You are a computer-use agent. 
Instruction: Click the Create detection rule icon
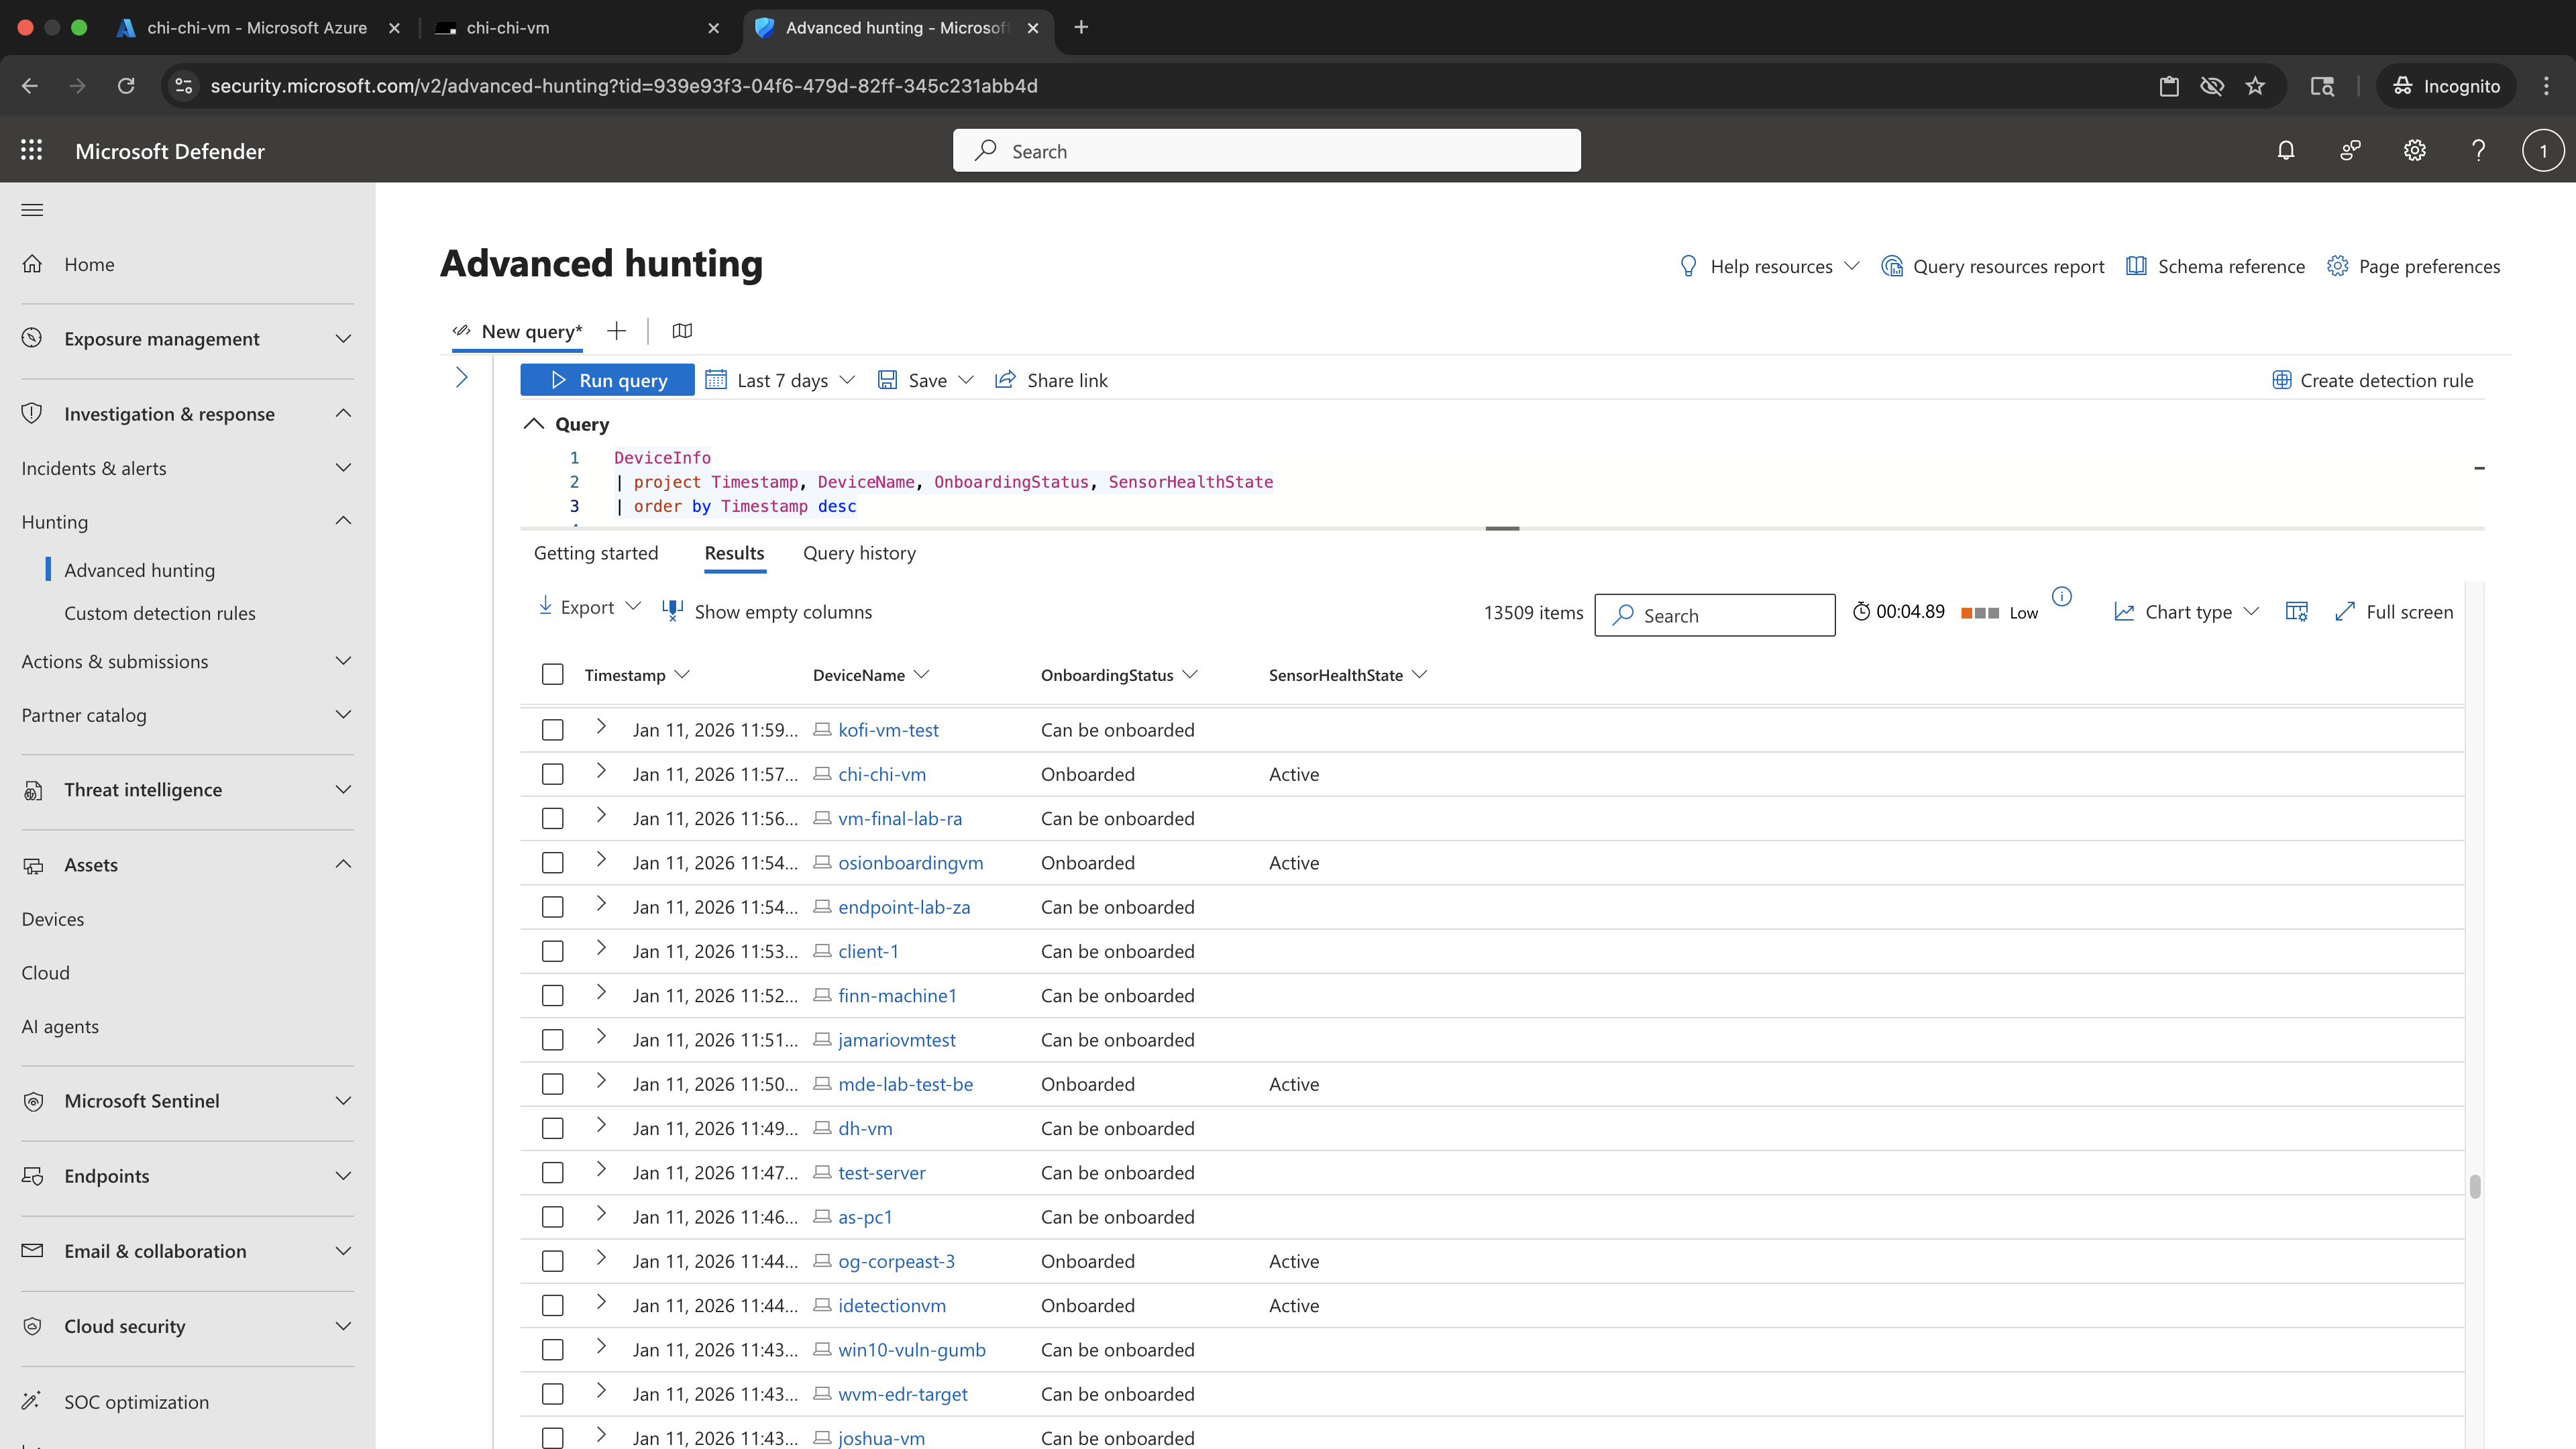coord(2282,380)
